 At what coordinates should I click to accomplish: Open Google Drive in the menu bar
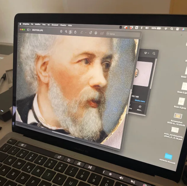pos(137,28)
